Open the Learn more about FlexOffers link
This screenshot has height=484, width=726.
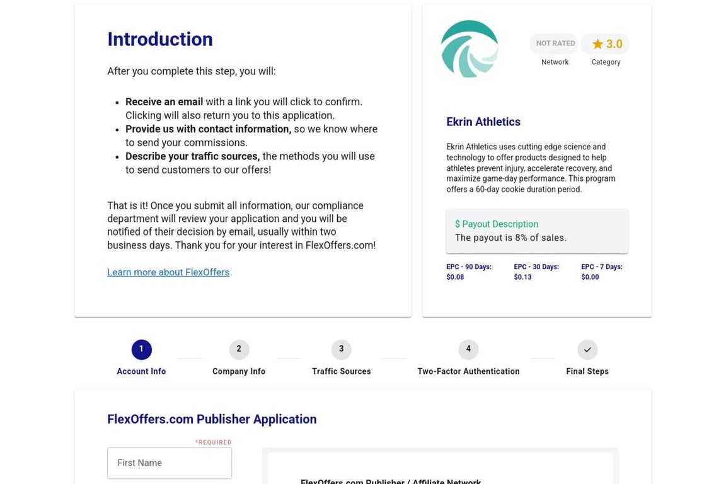click(x=168, y=272)
